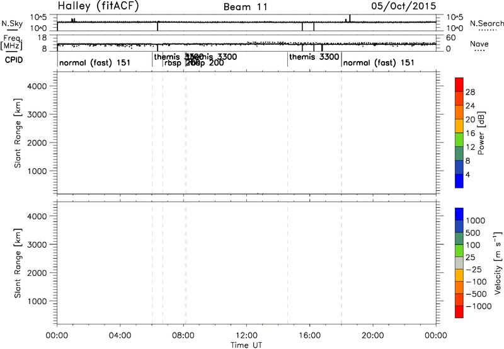504x349 pixels.
Task: Click the "4000" tick in the power panel
Action: pos(37,86)
